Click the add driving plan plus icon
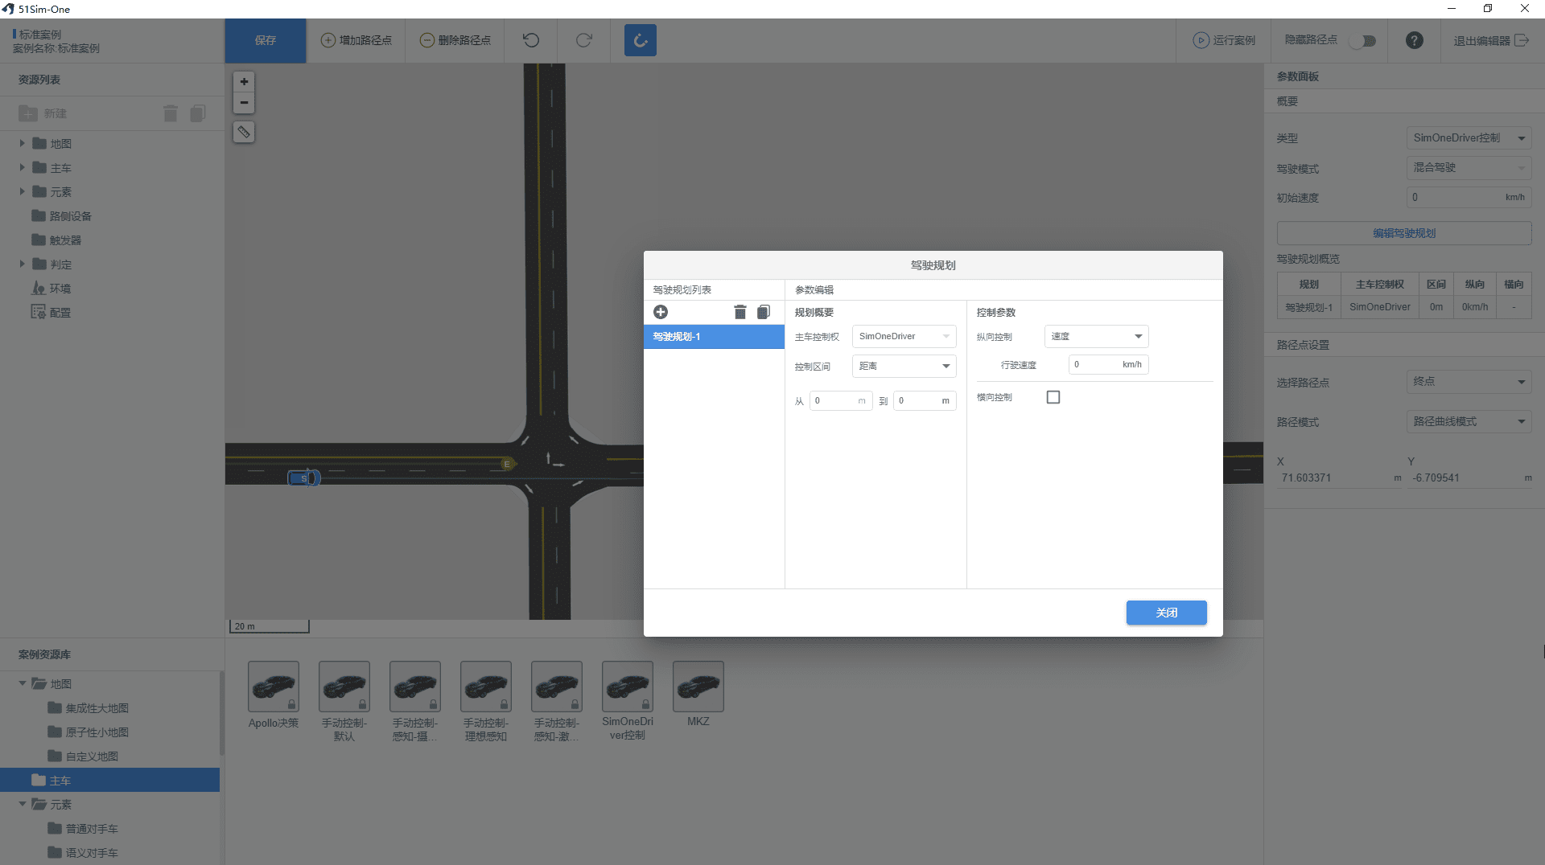 point(661,312)
